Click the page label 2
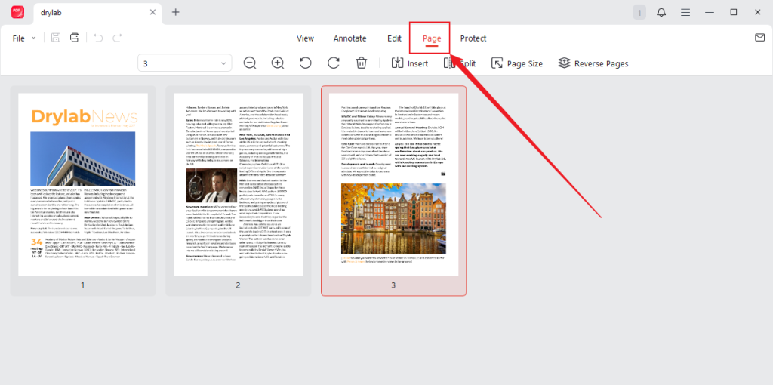Viewport: 773px width, 385px height. pos(238,285)
